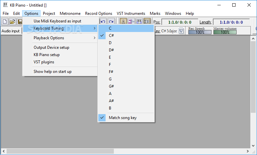
Task: Open the VST Instruments menu
Action: (x=131, y=14)
